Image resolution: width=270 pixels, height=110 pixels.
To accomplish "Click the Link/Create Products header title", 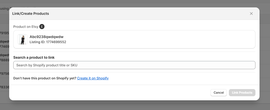I will point(30,14).
